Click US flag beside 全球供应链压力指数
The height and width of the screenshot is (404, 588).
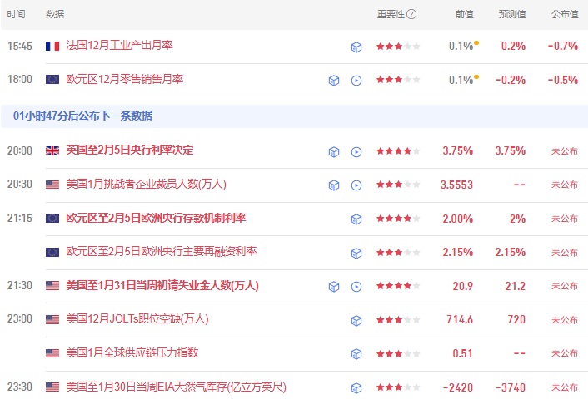pyautogui.click(x=52, y=353)
